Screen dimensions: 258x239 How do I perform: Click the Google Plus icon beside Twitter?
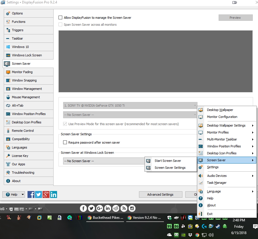pos(46,194)
